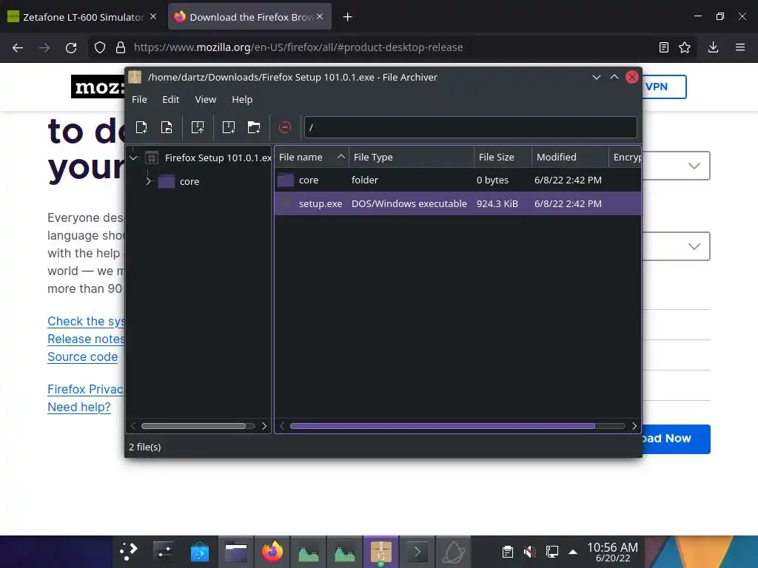Open the Need help? link
Screen dimensions: 758x568
click(x=79, y=408)
